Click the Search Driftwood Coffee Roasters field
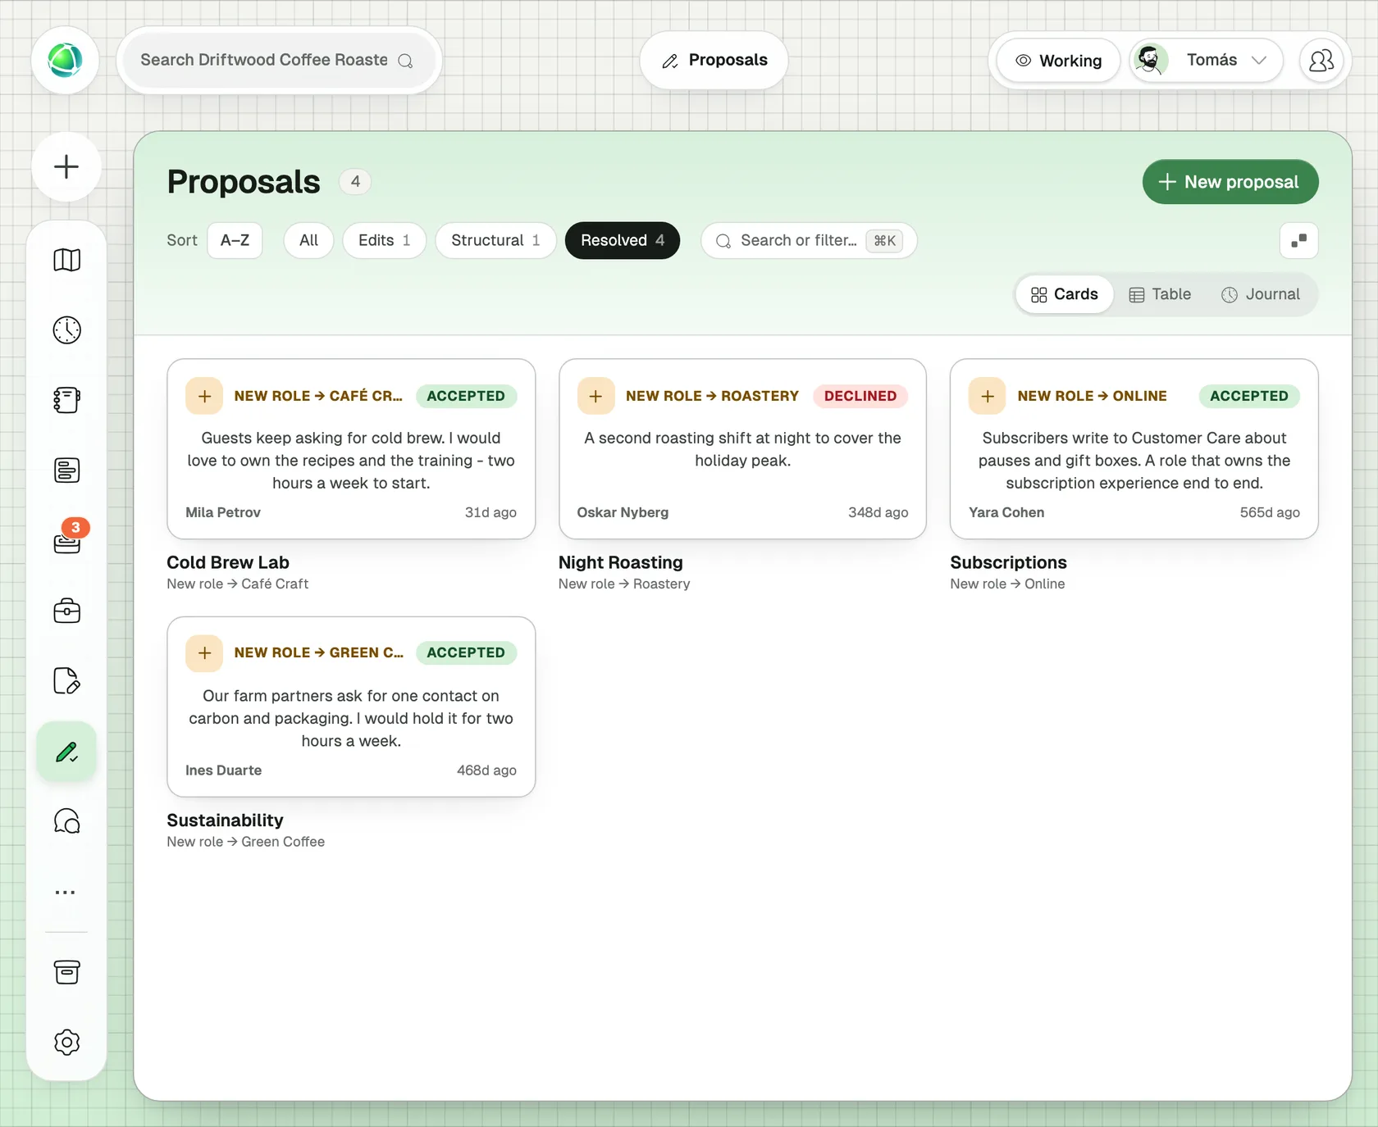 (279, 60)
